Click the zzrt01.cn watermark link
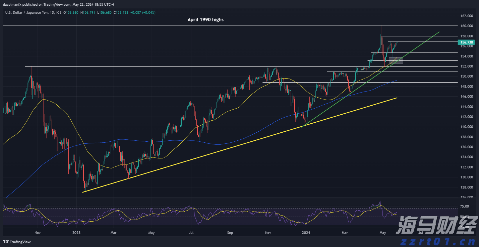Screen dimensions: 479x247 tap(436, 241)
